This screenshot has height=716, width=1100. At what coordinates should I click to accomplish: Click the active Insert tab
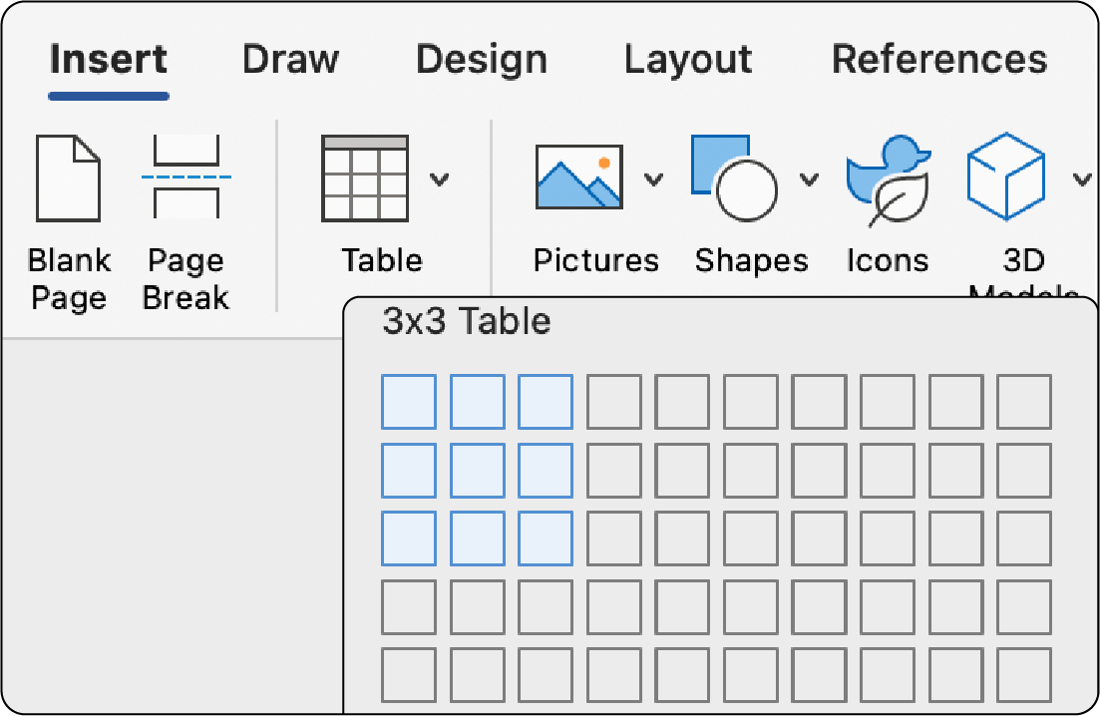[108, 60]
